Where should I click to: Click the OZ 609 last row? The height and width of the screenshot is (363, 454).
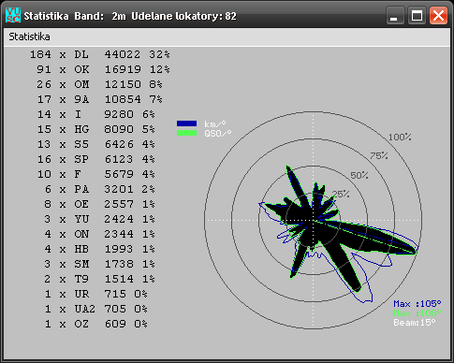pyautogui.click(x=96, y=324)
